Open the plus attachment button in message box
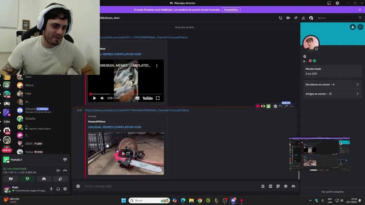This screenshot has width=365, height=205. (x=78, y=186)
